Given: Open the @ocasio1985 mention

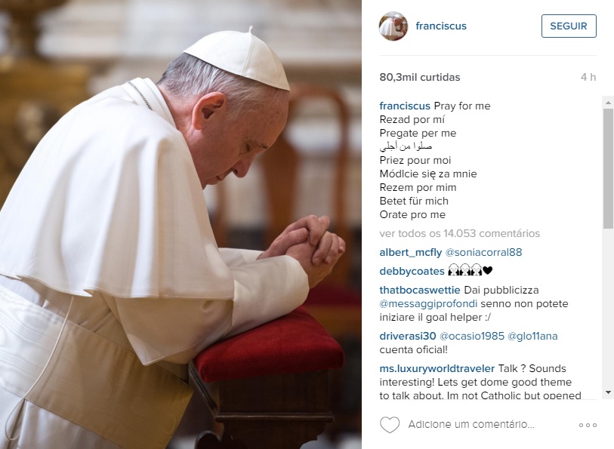Looking at the screenshot, I should (x=471, y=336).
